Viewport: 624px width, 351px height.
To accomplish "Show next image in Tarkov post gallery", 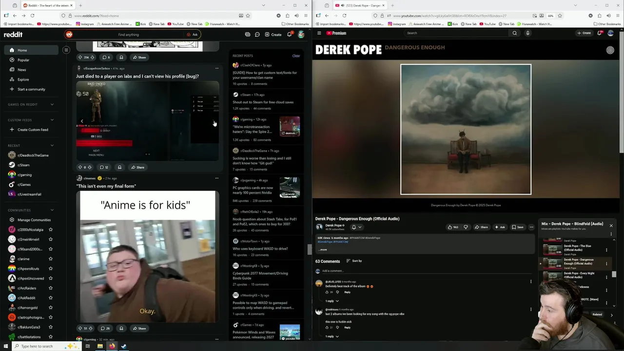I will (214, 121).
